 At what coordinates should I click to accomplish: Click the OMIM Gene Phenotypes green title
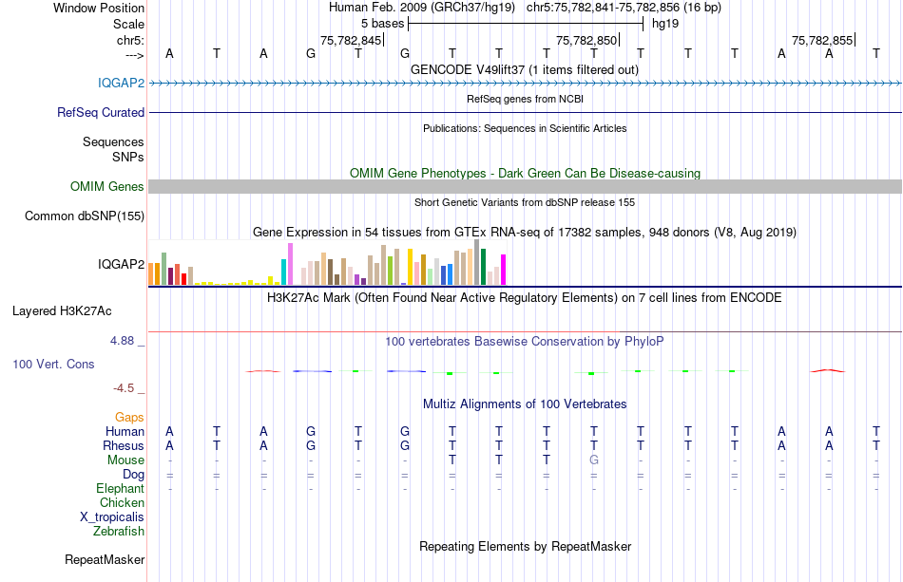pyautogui.click(x=526, y=173)
